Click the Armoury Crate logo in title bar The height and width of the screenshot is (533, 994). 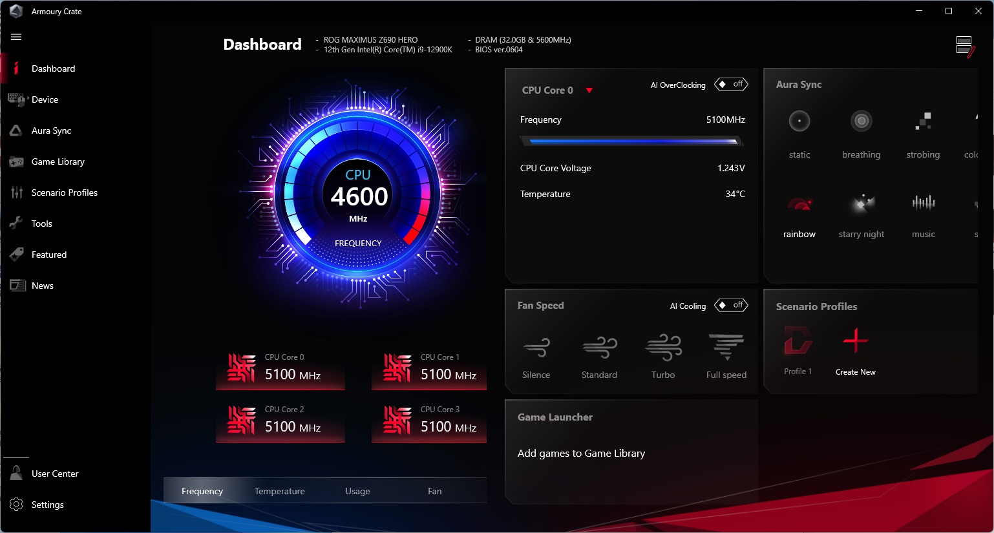click(16, 11)
